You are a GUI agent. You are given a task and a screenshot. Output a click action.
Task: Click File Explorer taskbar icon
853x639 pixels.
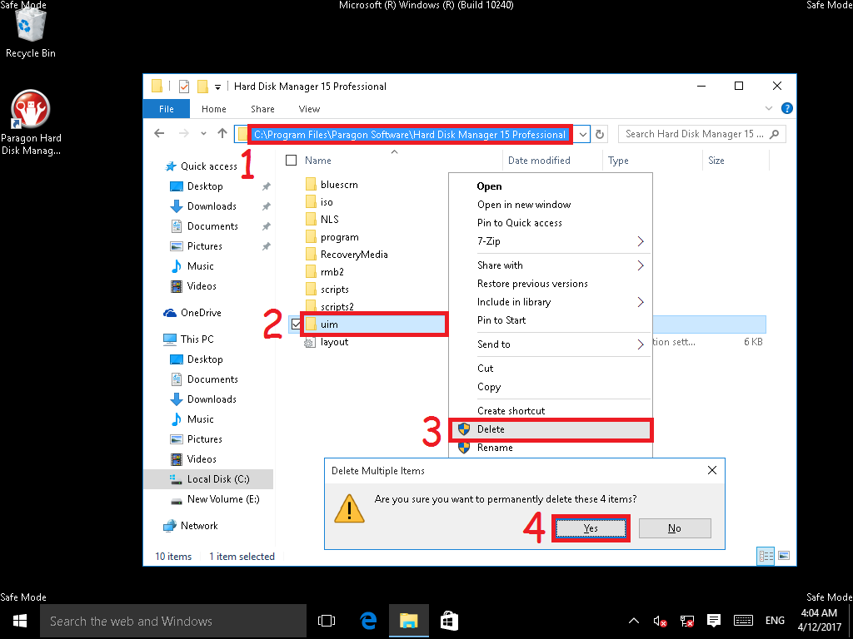coord(408,621)
